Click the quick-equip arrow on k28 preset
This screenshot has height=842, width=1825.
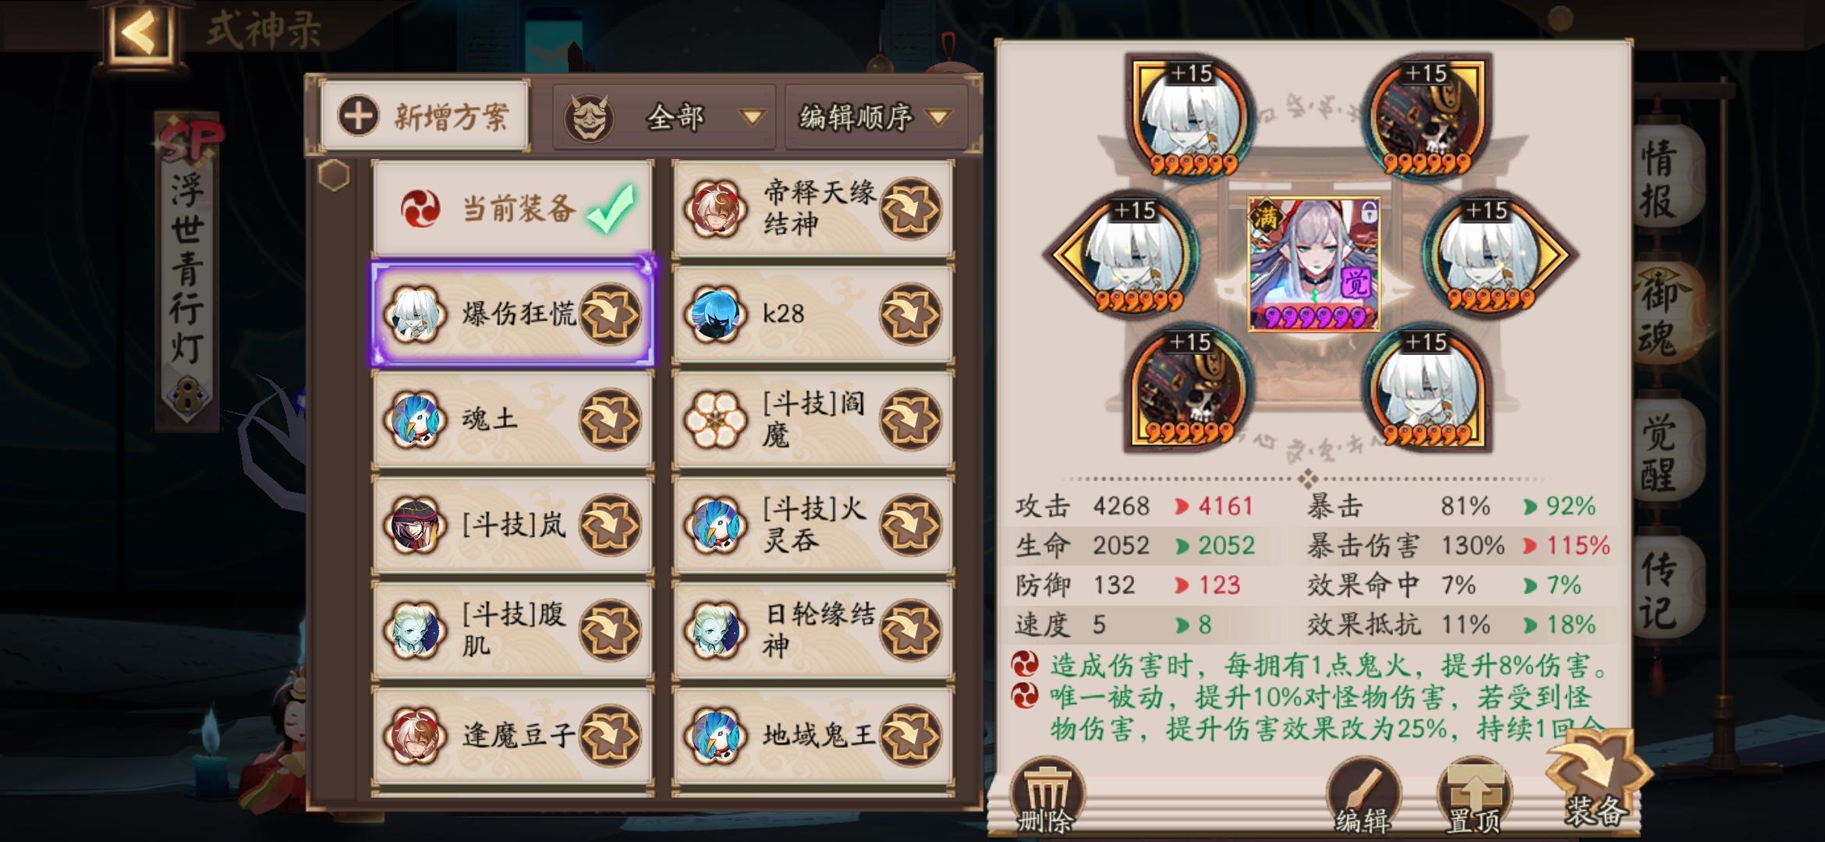point(910,314)
